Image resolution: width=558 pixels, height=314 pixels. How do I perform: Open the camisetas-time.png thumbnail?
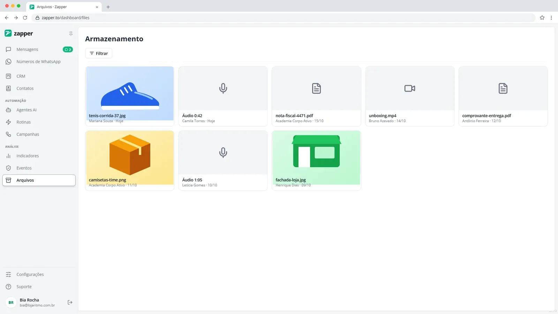[x=130, y=157]
